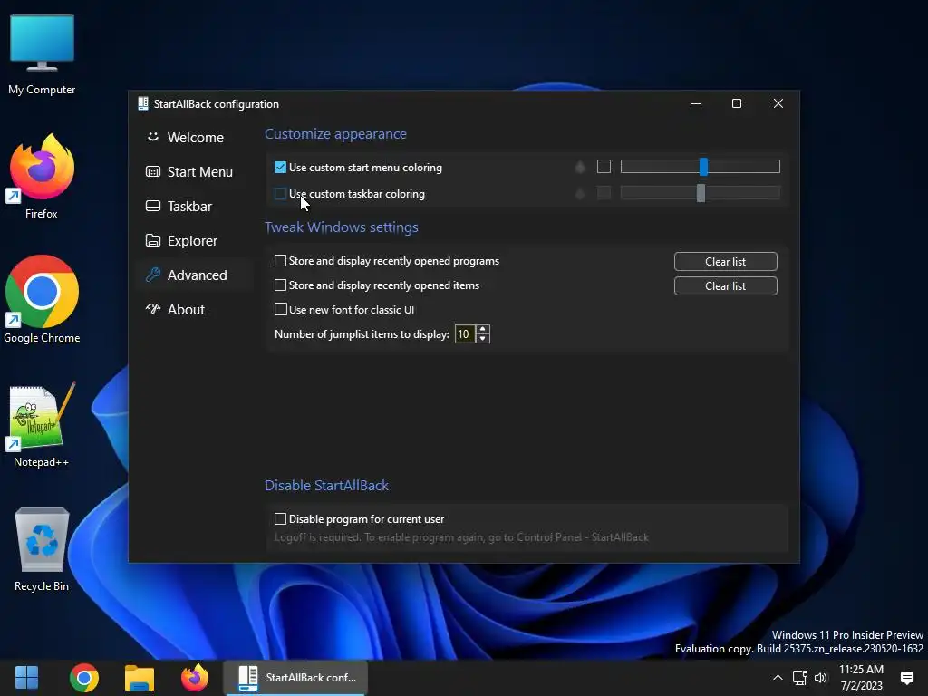Select the Notepad++ desktop shortcut
Image resolution: width=928 pixels, height=696 pixels.
pyautogui.click(x=42, y=425)
